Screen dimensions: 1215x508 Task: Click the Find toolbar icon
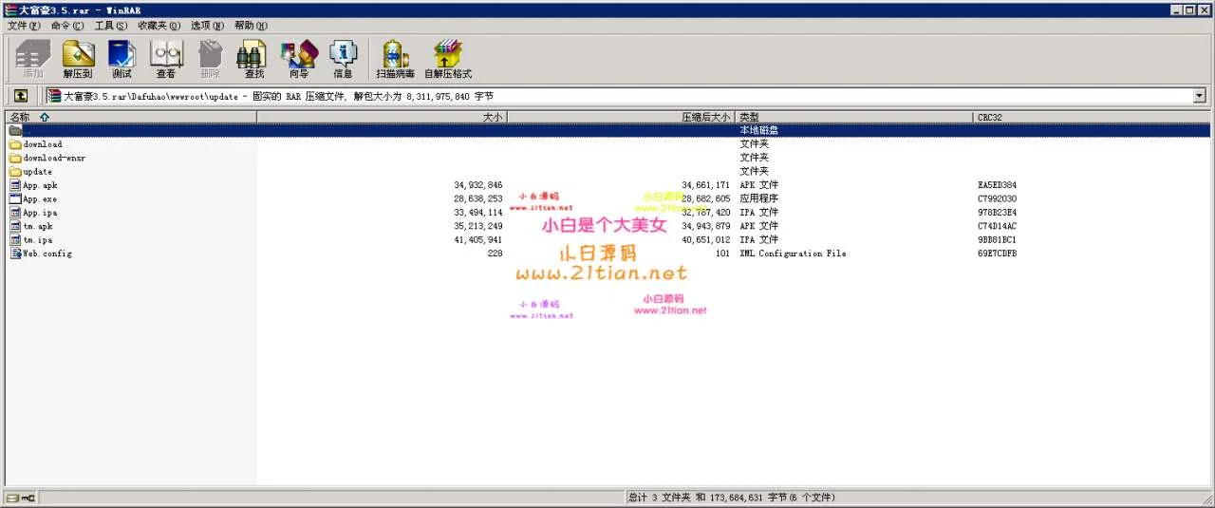point(253,59)
